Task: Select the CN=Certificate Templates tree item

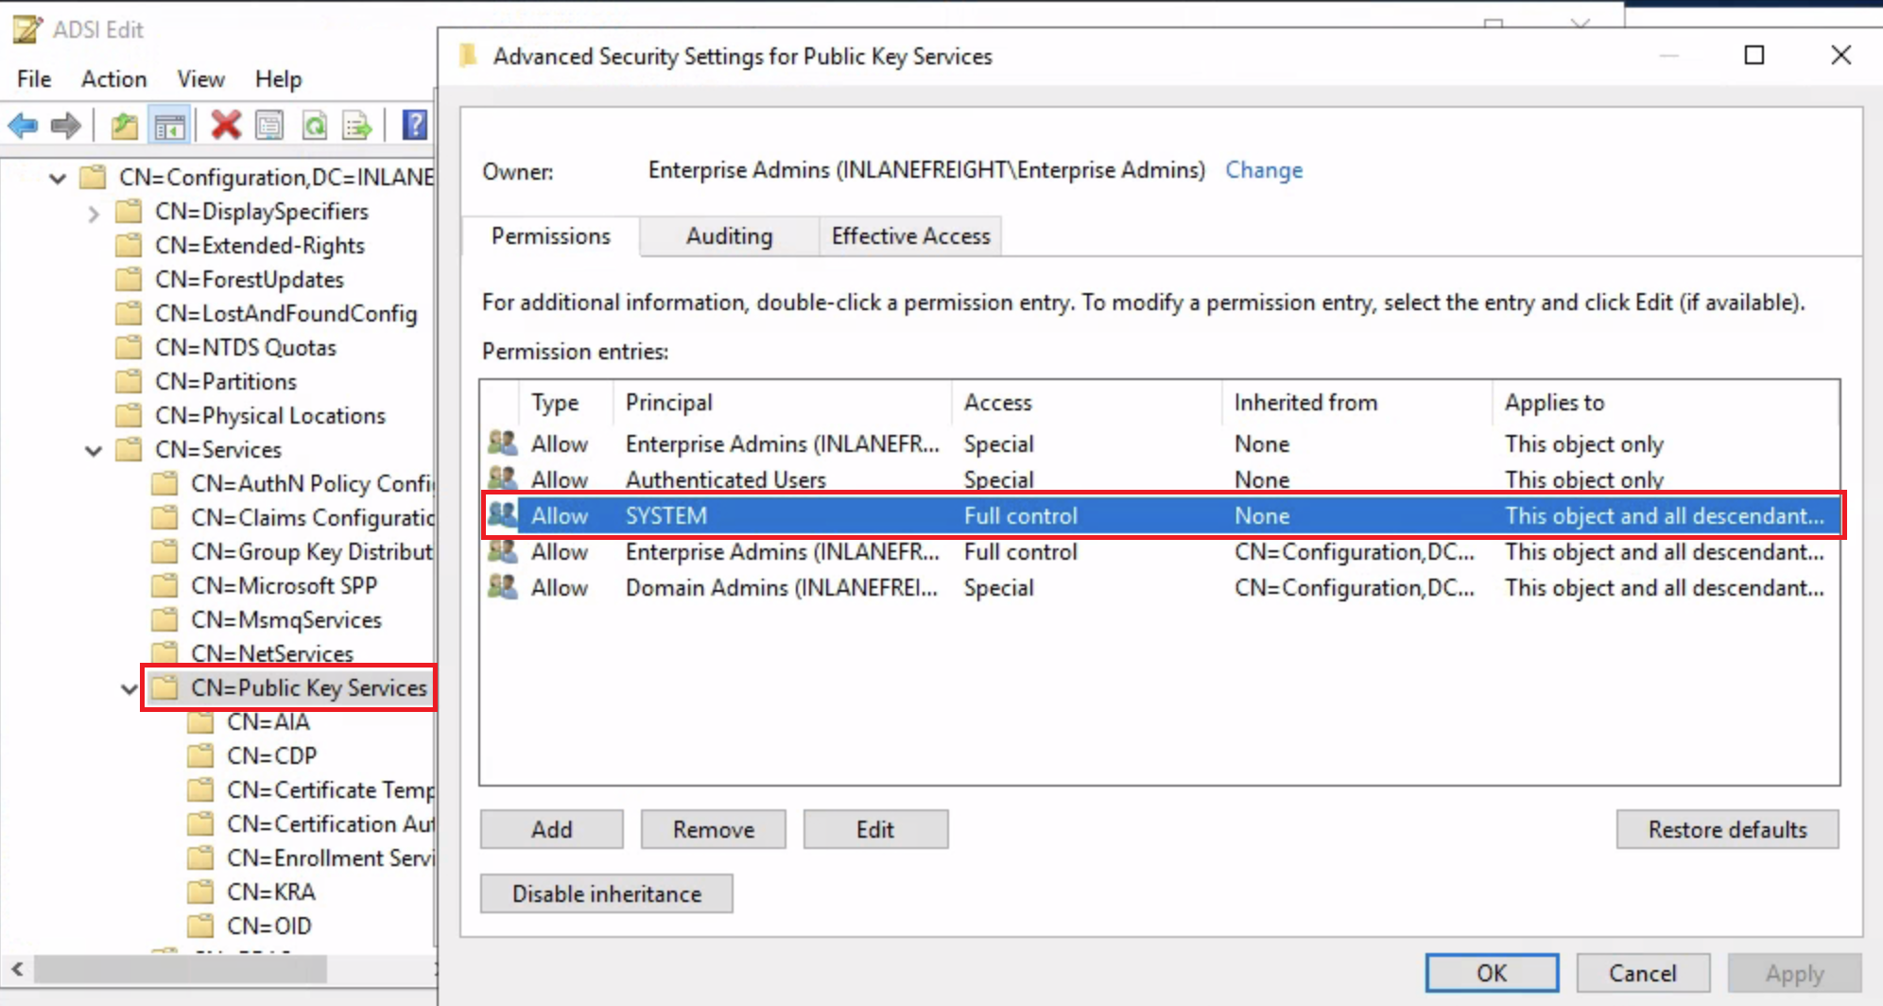Action: (328, 790)
